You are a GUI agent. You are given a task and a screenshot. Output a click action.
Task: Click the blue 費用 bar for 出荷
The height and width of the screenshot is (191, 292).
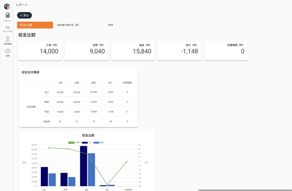tap(72, 182)
